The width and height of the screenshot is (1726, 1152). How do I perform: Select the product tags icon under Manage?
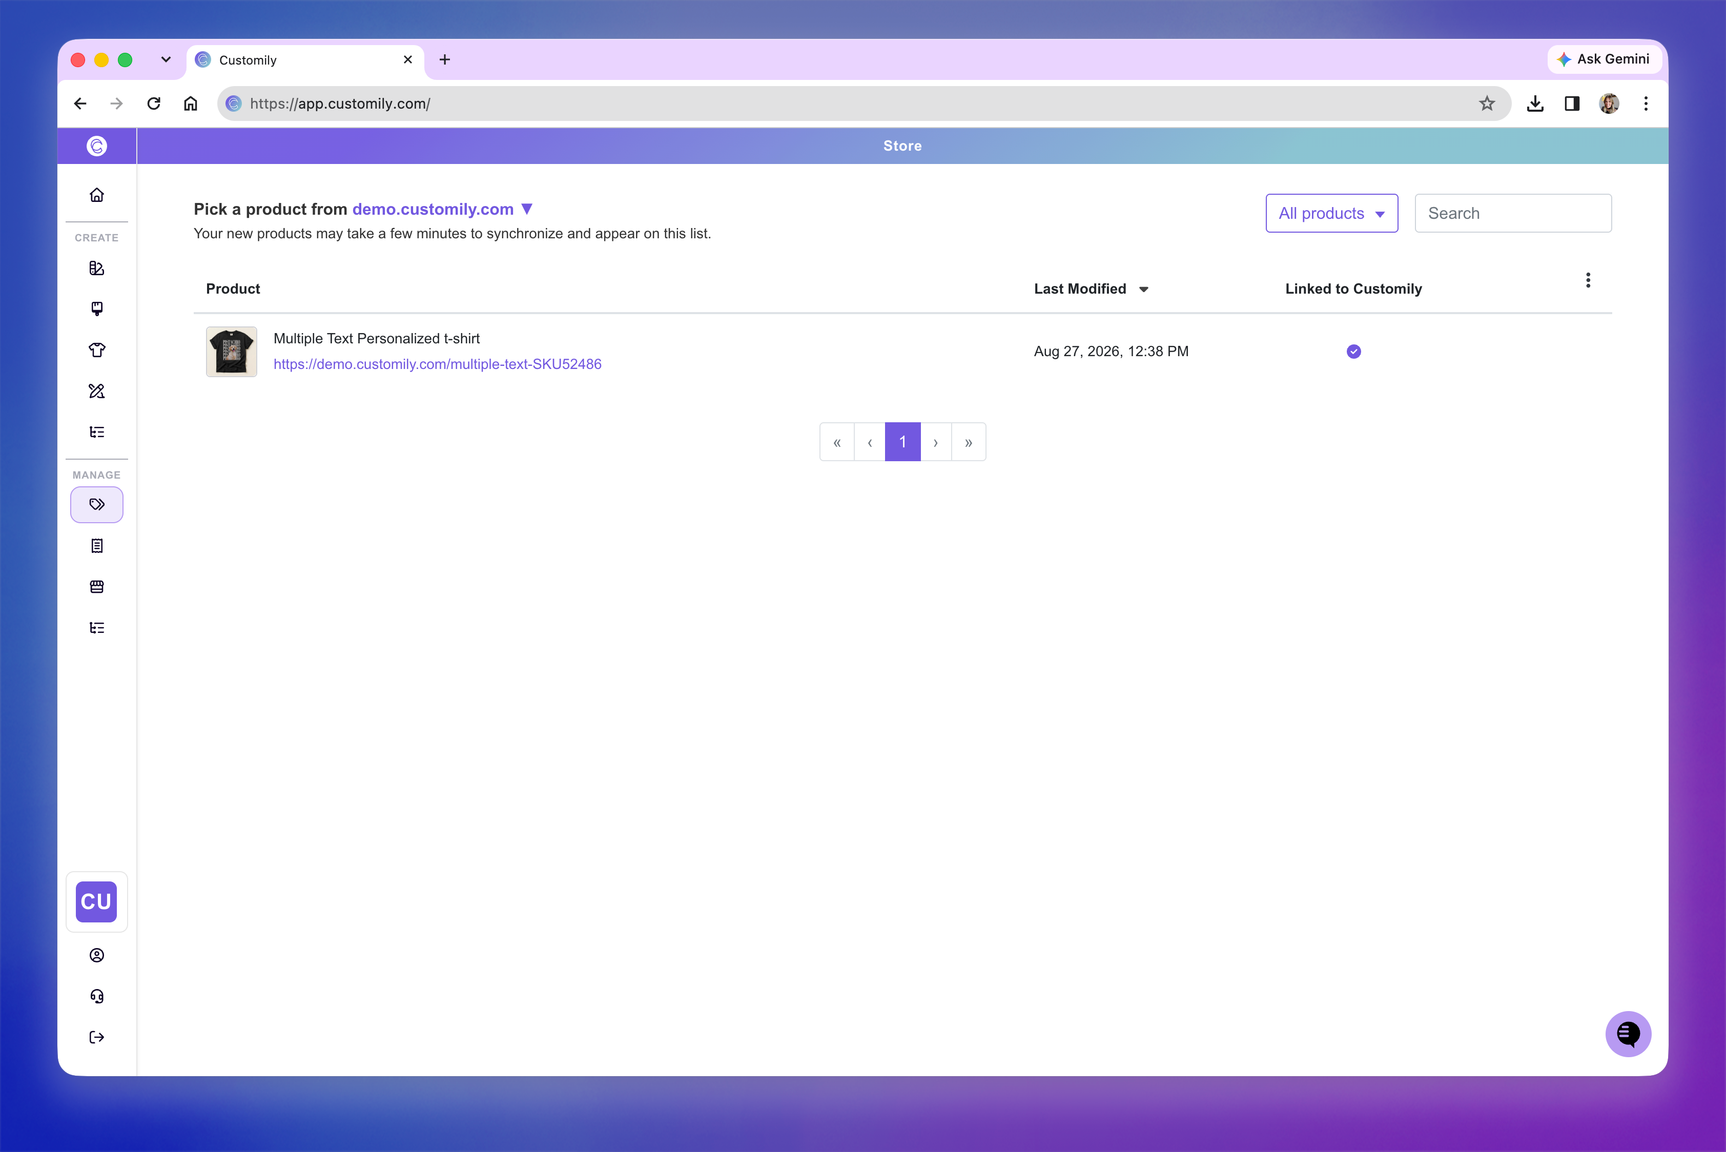coord(96,505)
